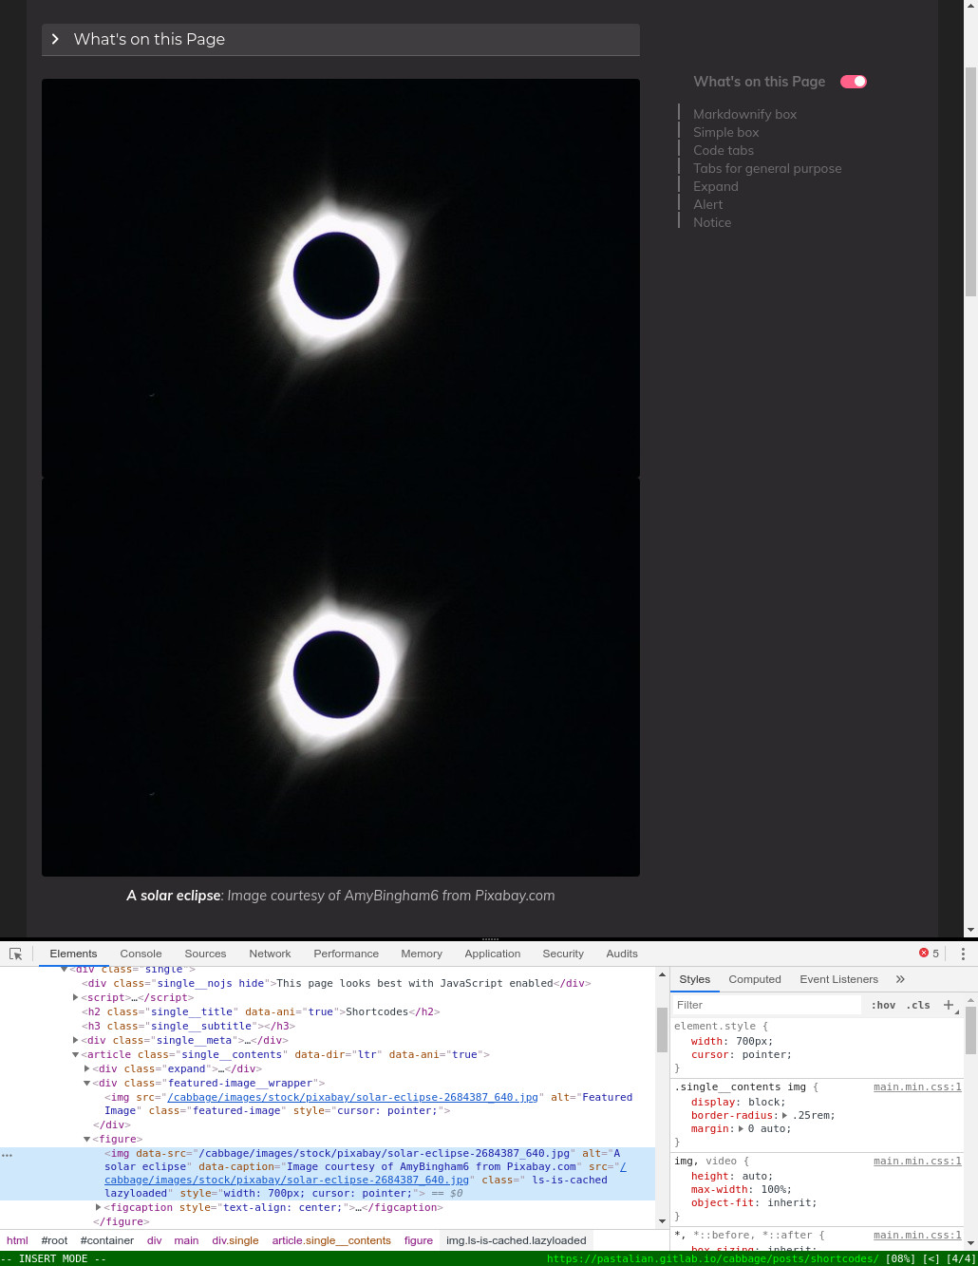The width and height of the screenshot is (978, 1266).
Task: Toggle element pseudo-states with :hov
Action: point(882,1005)
